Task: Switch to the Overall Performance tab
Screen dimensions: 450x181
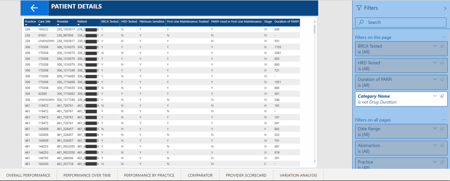Action: pos(28,175)
